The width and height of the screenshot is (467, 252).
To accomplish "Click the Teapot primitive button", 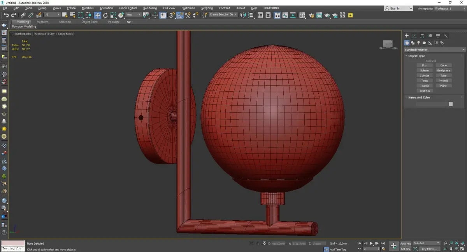I will (425, 86).
